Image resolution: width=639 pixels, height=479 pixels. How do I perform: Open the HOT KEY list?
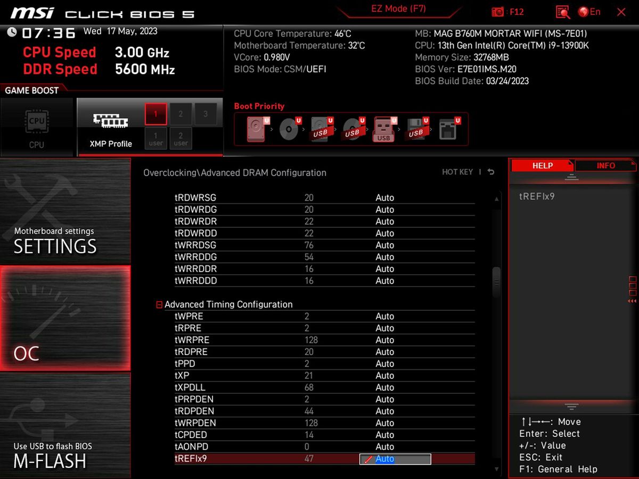457,172
